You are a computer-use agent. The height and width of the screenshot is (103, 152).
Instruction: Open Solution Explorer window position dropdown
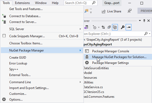pyautogui.click(x=140, y=21)
